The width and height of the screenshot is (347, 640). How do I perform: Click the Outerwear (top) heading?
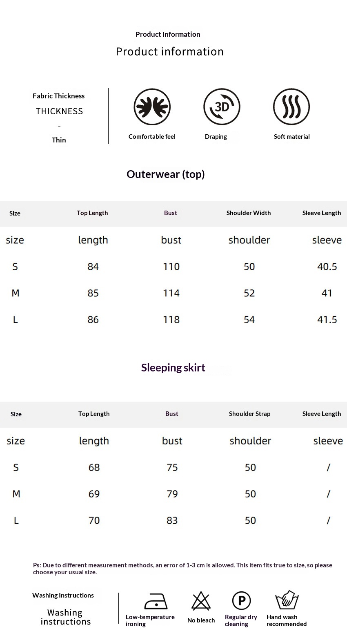[165, 174]
